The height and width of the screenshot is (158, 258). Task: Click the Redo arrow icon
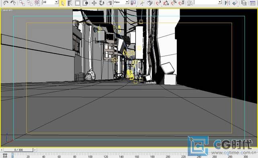(13, 3)
